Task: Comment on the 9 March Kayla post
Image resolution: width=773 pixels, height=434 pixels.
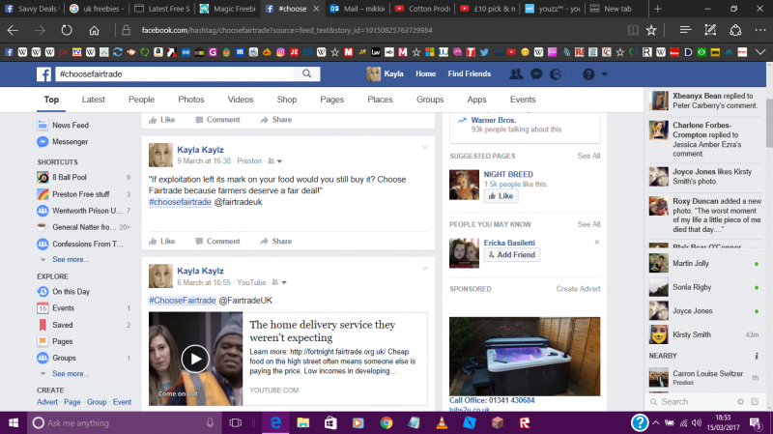Action: click(x=217, y=242)
